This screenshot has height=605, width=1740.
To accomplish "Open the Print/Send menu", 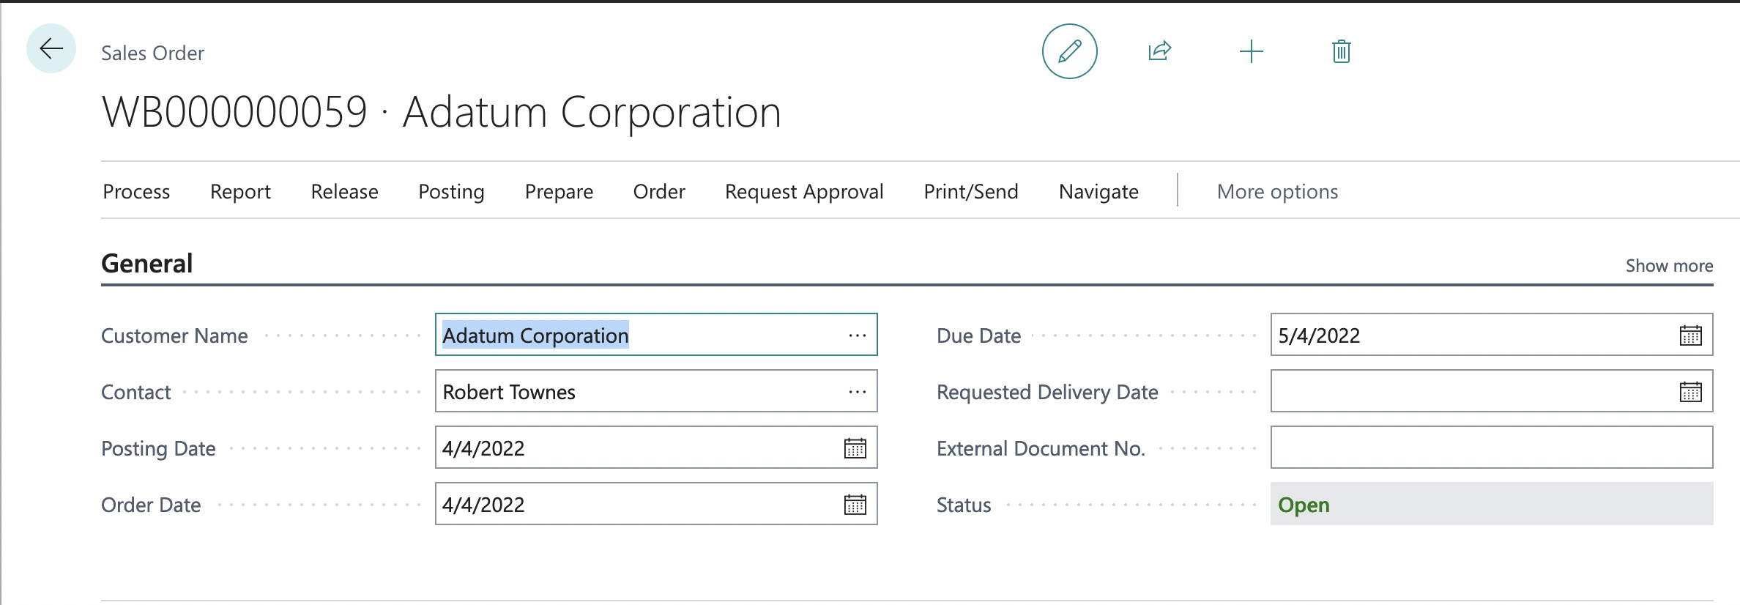I will coord(970,192).
